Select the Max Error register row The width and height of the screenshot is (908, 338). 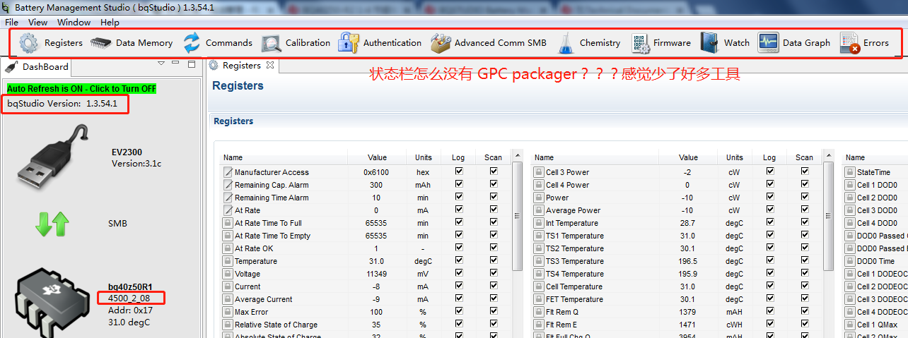pyautogui.click(x=365, y=311)
